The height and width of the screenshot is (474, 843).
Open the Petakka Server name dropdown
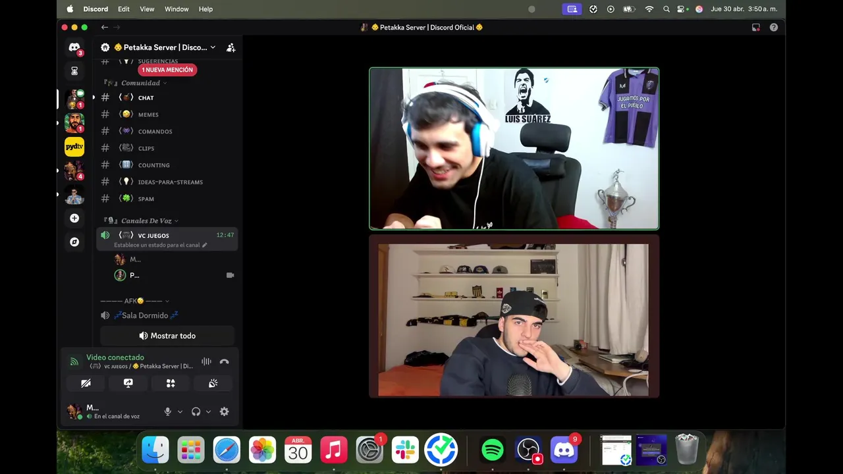pyautogui.click(x=213, y=47)
